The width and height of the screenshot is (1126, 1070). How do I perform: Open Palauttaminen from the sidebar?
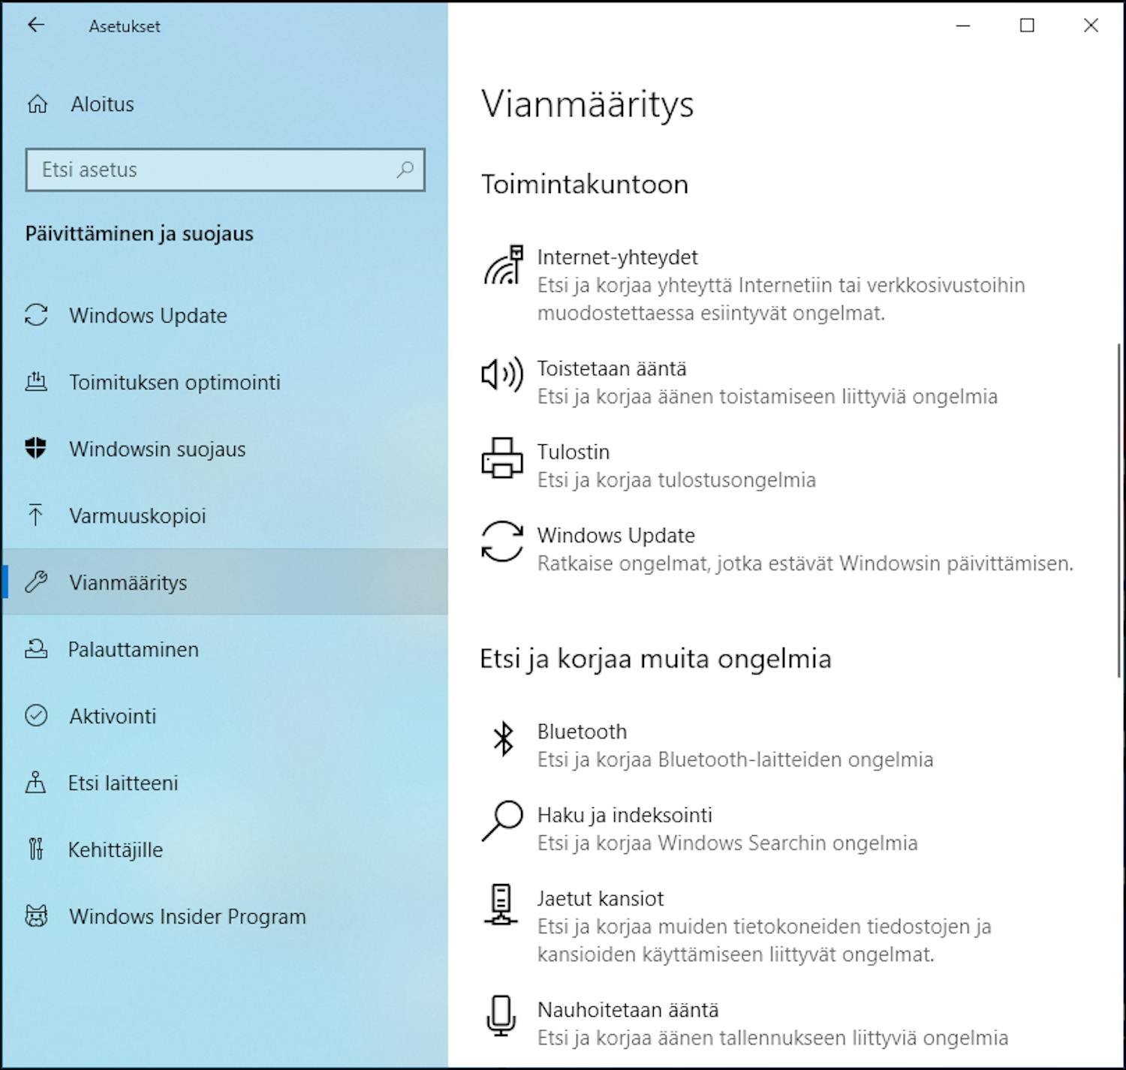click(x=133, y=649)
